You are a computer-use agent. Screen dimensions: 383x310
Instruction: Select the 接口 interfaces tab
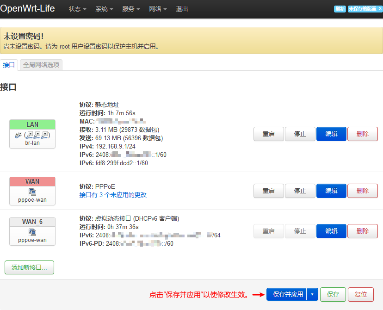(9, 65)
